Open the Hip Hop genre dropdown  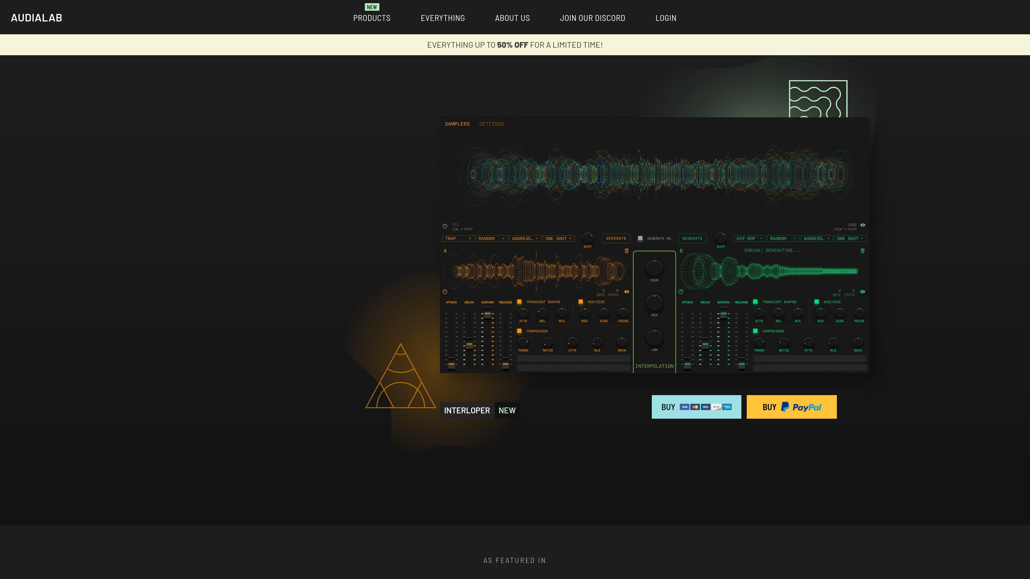[750, 239]
